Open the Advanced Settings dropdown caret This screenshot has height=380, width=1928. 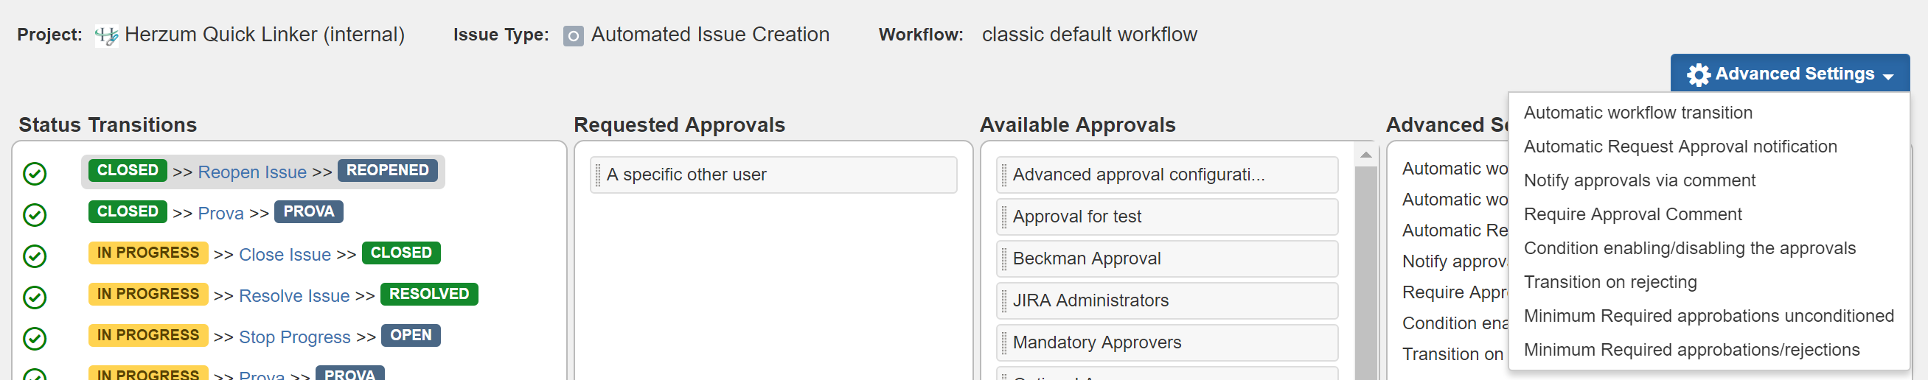[1888, 77]
